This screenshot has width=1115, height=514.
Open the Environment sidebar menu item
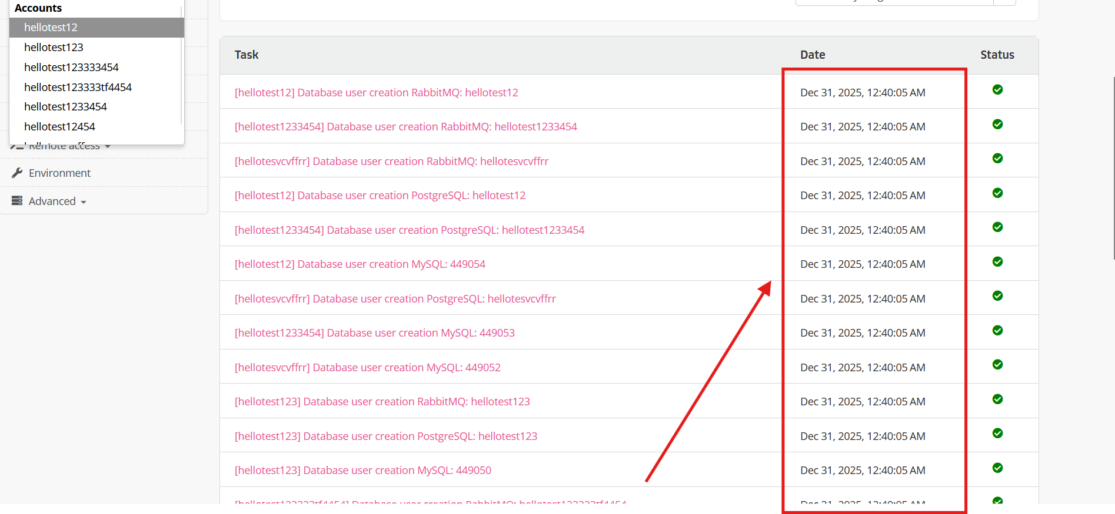[59, 173]
